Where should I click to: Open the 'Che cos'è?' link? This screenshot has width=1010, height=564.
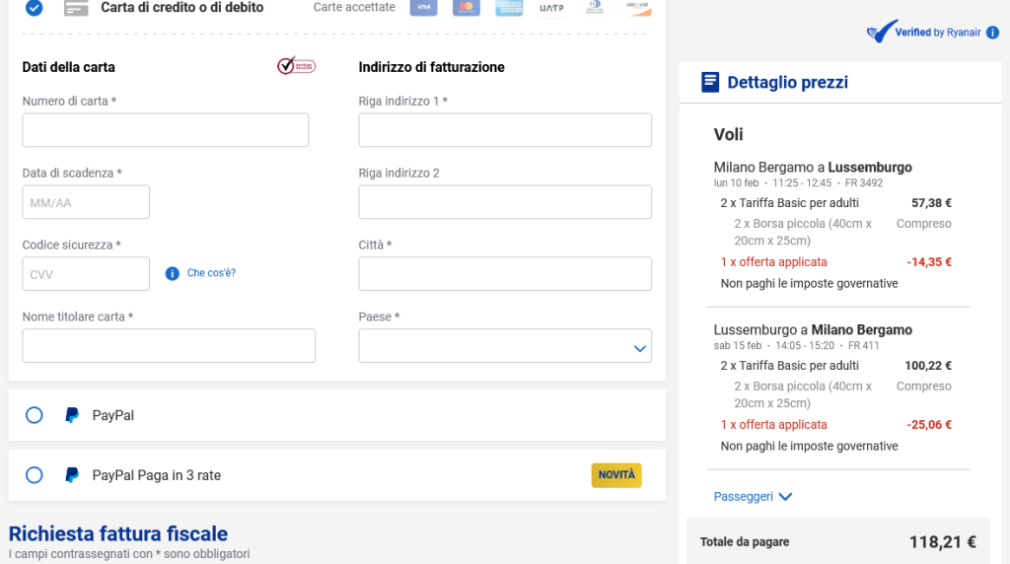(x=211, y=273)
